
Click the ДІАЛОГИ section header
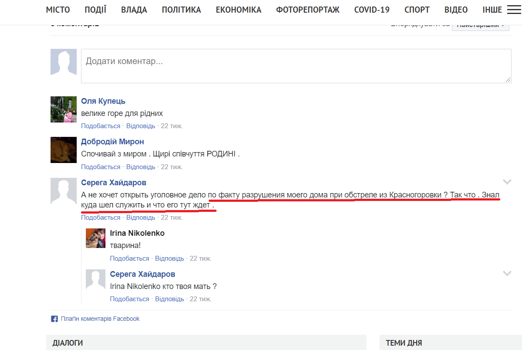pyautogui.click(x=68, y=343)
